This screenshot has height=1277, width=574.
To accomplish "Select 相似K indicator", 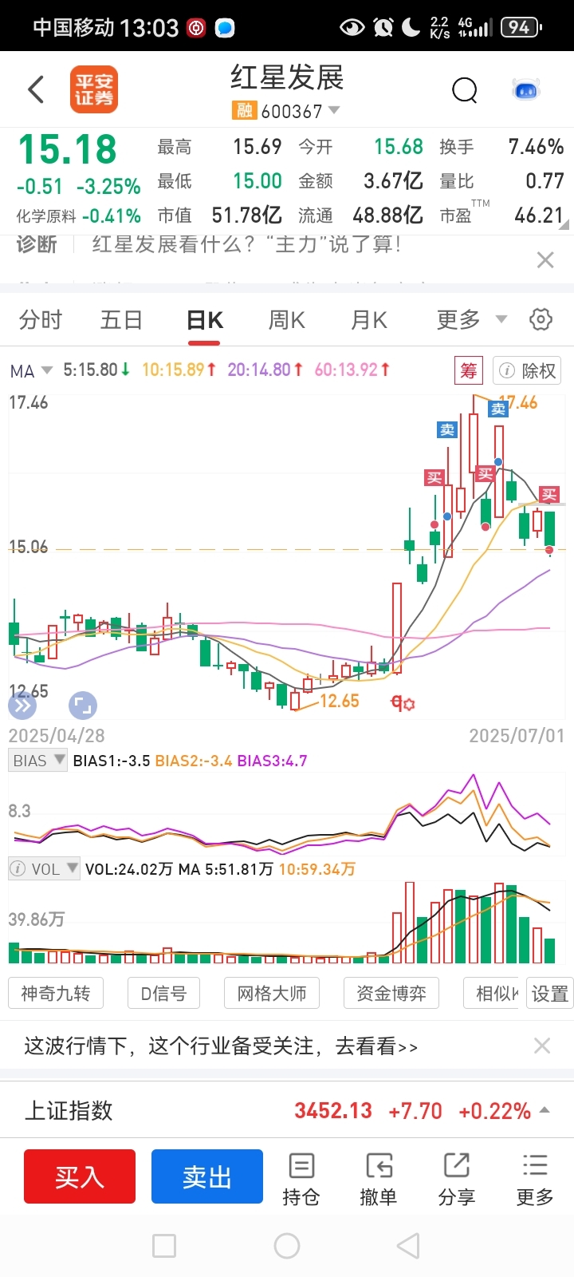I will tap(492, 994).
